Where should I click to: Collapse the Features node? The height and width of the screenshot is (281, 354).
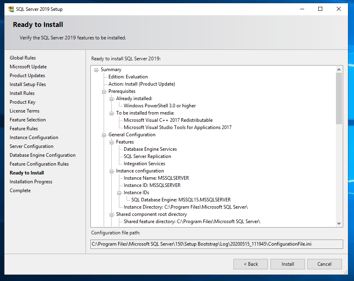(112, 142)
